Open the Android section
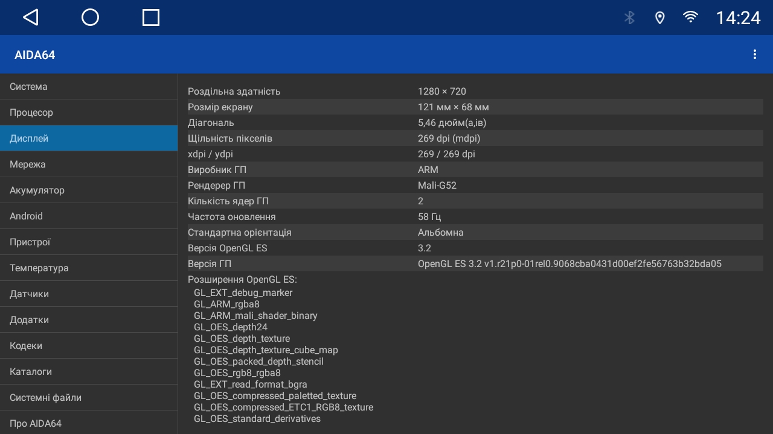This screenshot has width=773, height=434. [89, 216]
